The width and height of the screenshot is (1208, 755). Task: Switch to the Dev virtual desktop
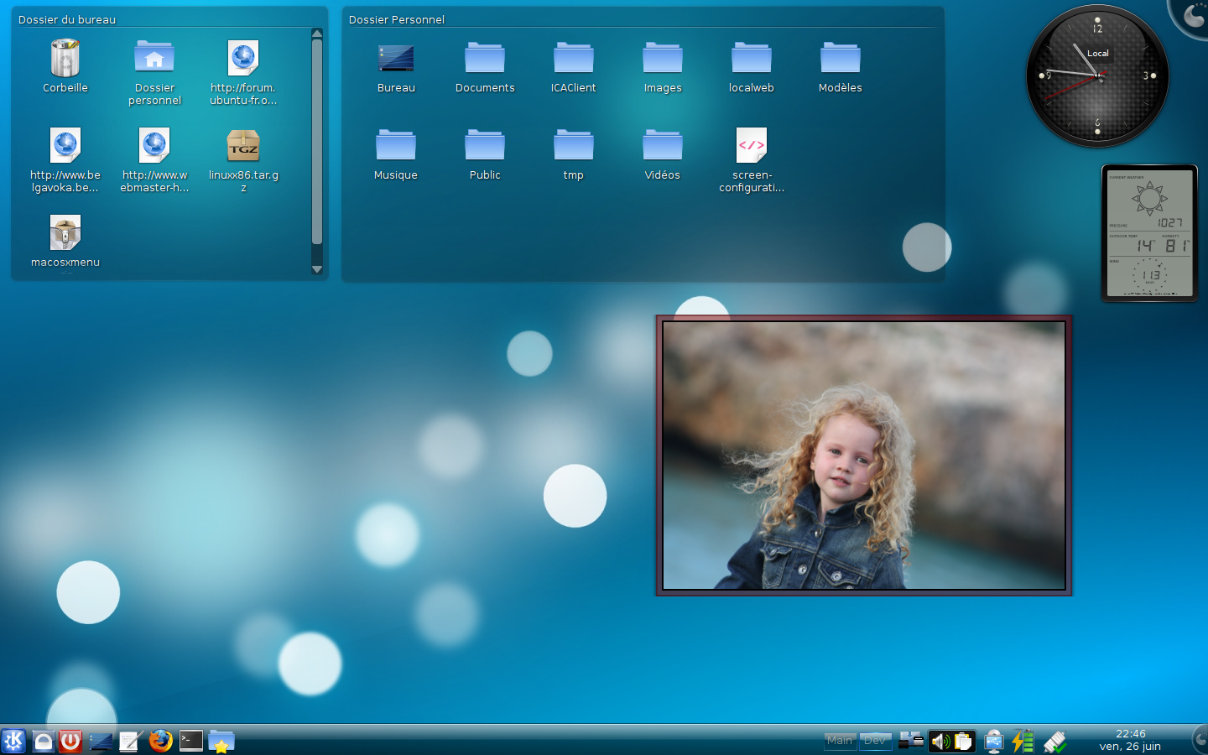[x=875, y=740]
